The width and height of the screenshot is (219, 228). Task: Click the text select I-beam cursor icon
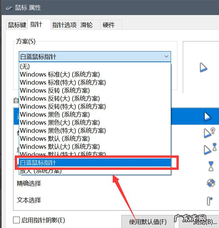tap(210, 201)
